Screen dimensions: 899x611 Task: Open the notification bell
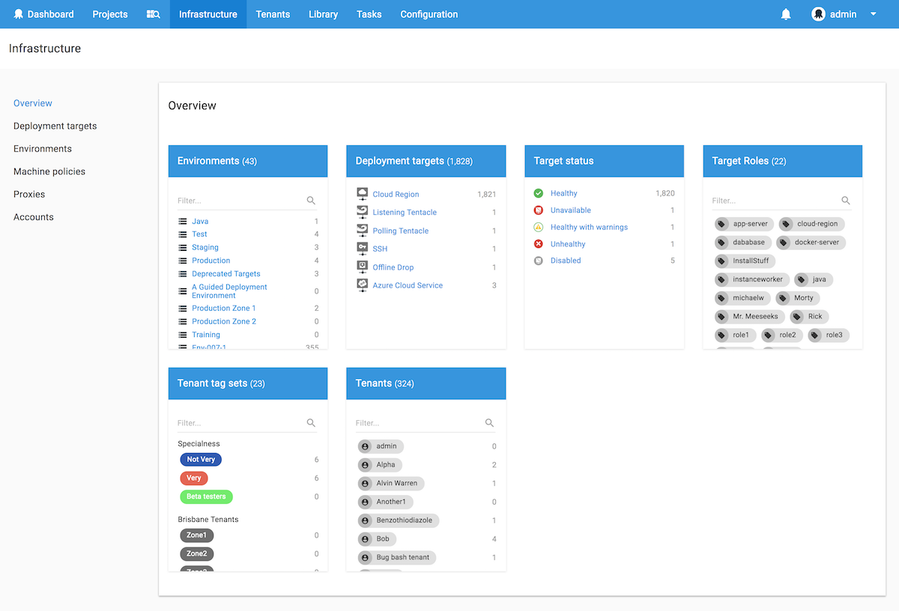pos(786,13)
